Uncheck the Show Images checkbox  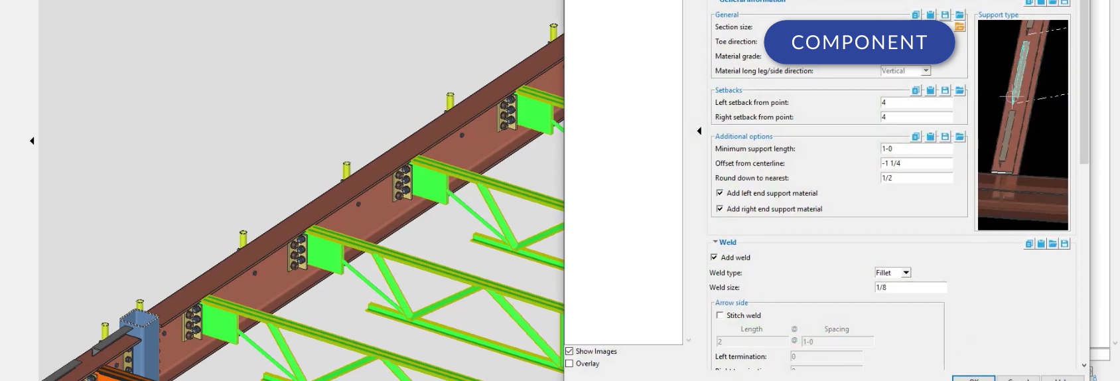coord(569,351)
